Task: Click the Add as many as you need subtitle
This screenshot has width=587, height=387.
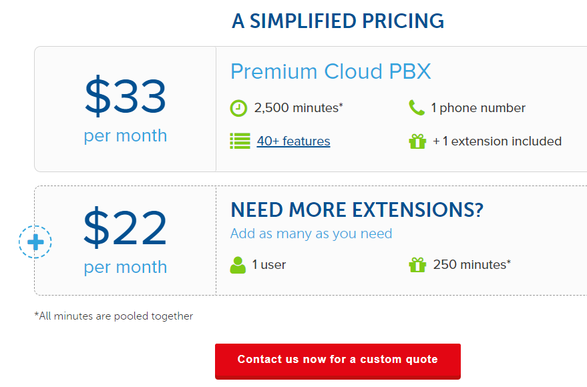Action: pos(311,234)
